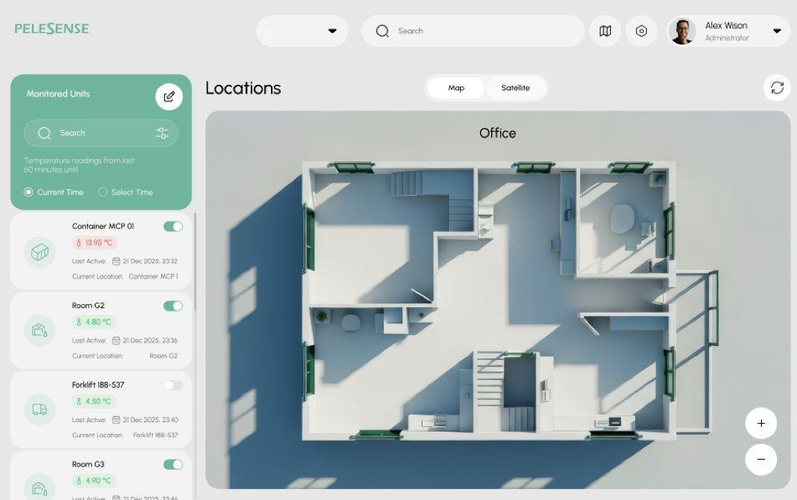Click the edit Monitored Units pencil icon
This screenshot has width=797, height=500.
[x=169, y=96]
